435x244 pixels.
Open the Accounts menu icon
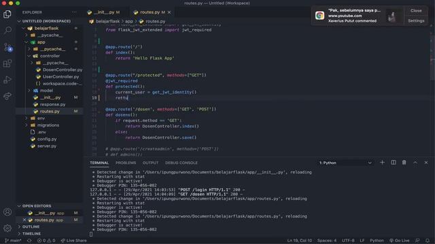tap(7, 212)
